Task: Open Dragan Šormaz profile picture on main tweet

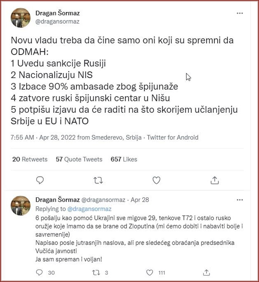Action: 20,18
